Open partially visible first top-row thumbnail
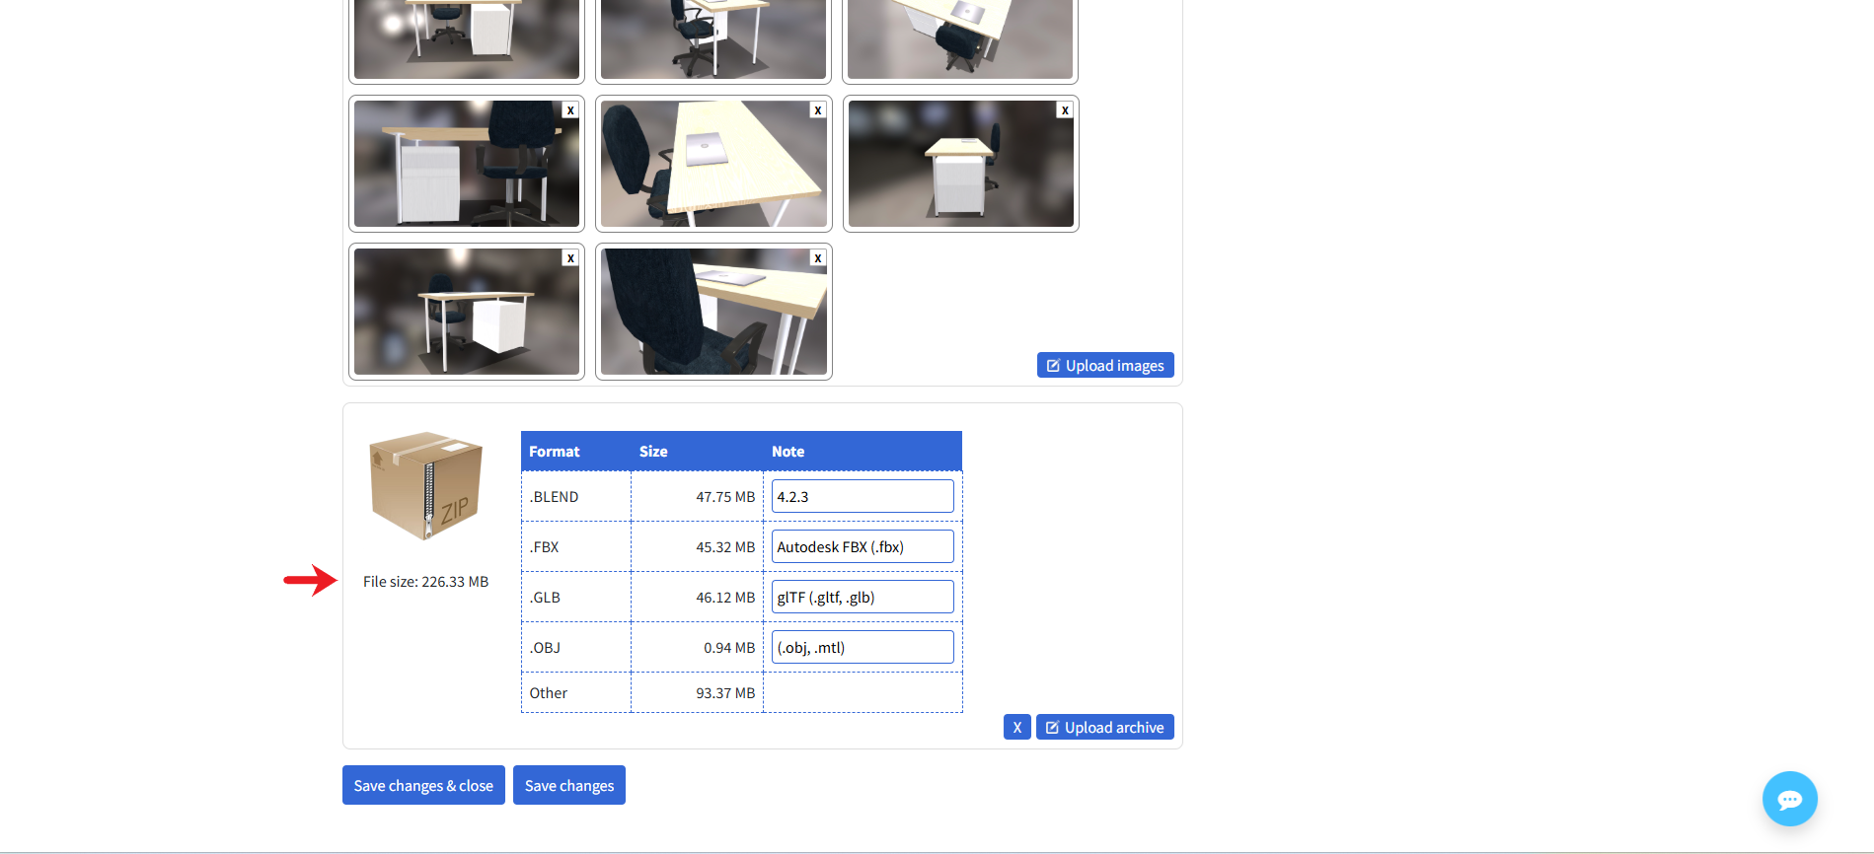Screen dimensions: 1874x854 pyautogui.click(x=467, y=39)
